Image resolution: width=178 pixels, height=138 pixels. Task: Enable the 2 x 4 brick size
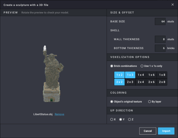[x=141, y=82]
